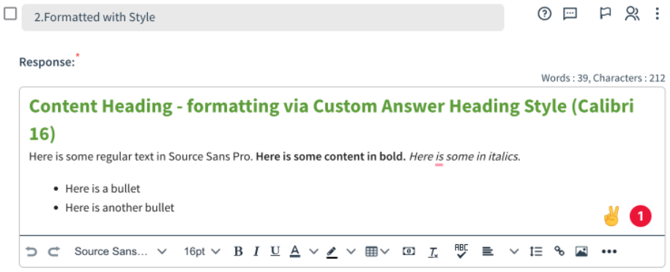Click the italic sentence 'Here is some in italics'
Viewport: 670px width, 272px height.
point(465,156)
